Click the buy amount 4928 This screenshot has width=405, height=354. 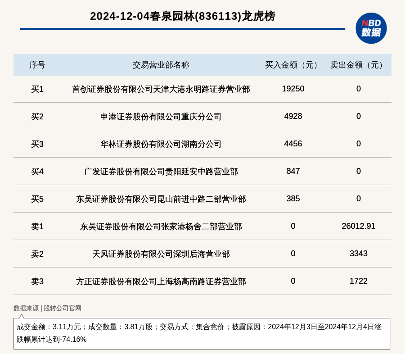click(x=293, y=116)
